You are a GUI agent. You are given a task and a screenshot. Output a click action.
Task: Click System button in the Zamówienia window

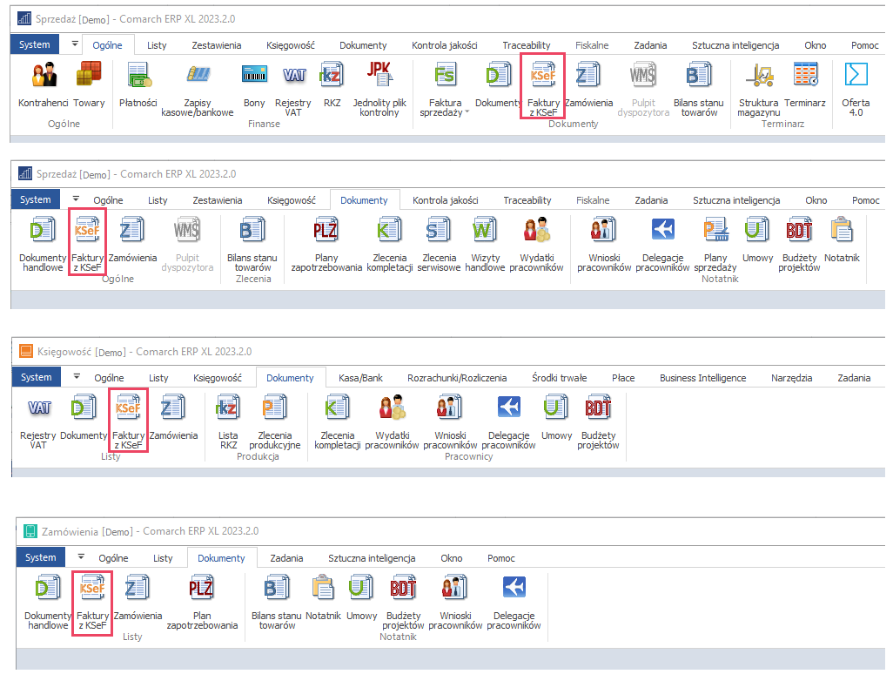point(40,557)
